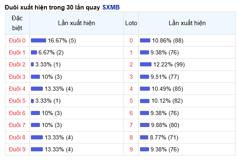This screenshot has width=238, height=160.
Task: Click the 6.67% (2) value for Đuôi 1
Action: tap(51, 52)
